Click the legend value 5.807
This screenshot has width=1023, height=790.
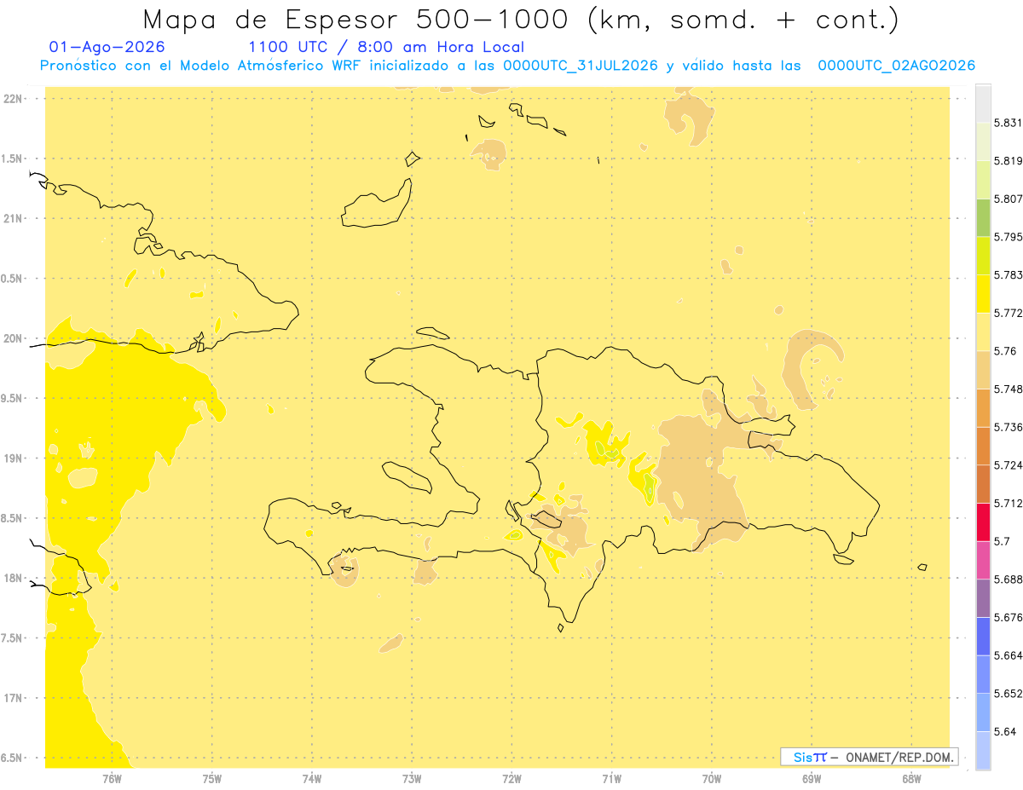pyautogui.click(x=1008, y=199)
